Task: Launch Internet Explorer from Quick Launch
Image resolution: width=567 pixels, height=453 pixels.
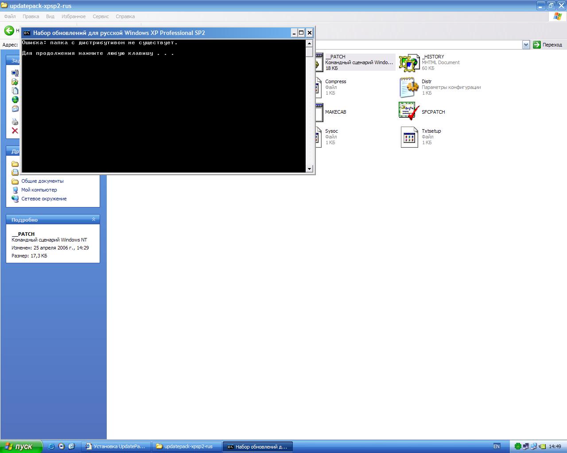Action: [51, 446]
